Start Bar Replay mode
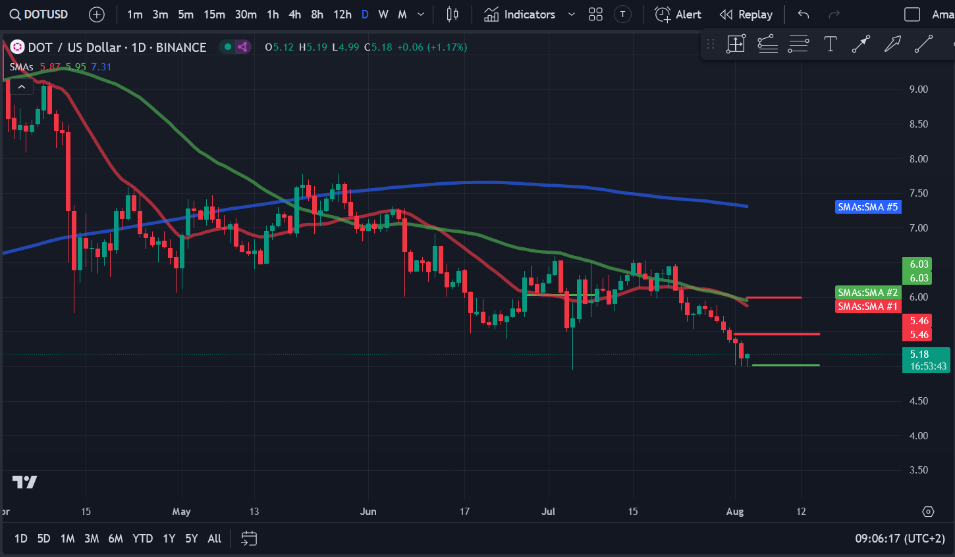The height and width of the screenshot is (557, 955). [x=746, y=14]
